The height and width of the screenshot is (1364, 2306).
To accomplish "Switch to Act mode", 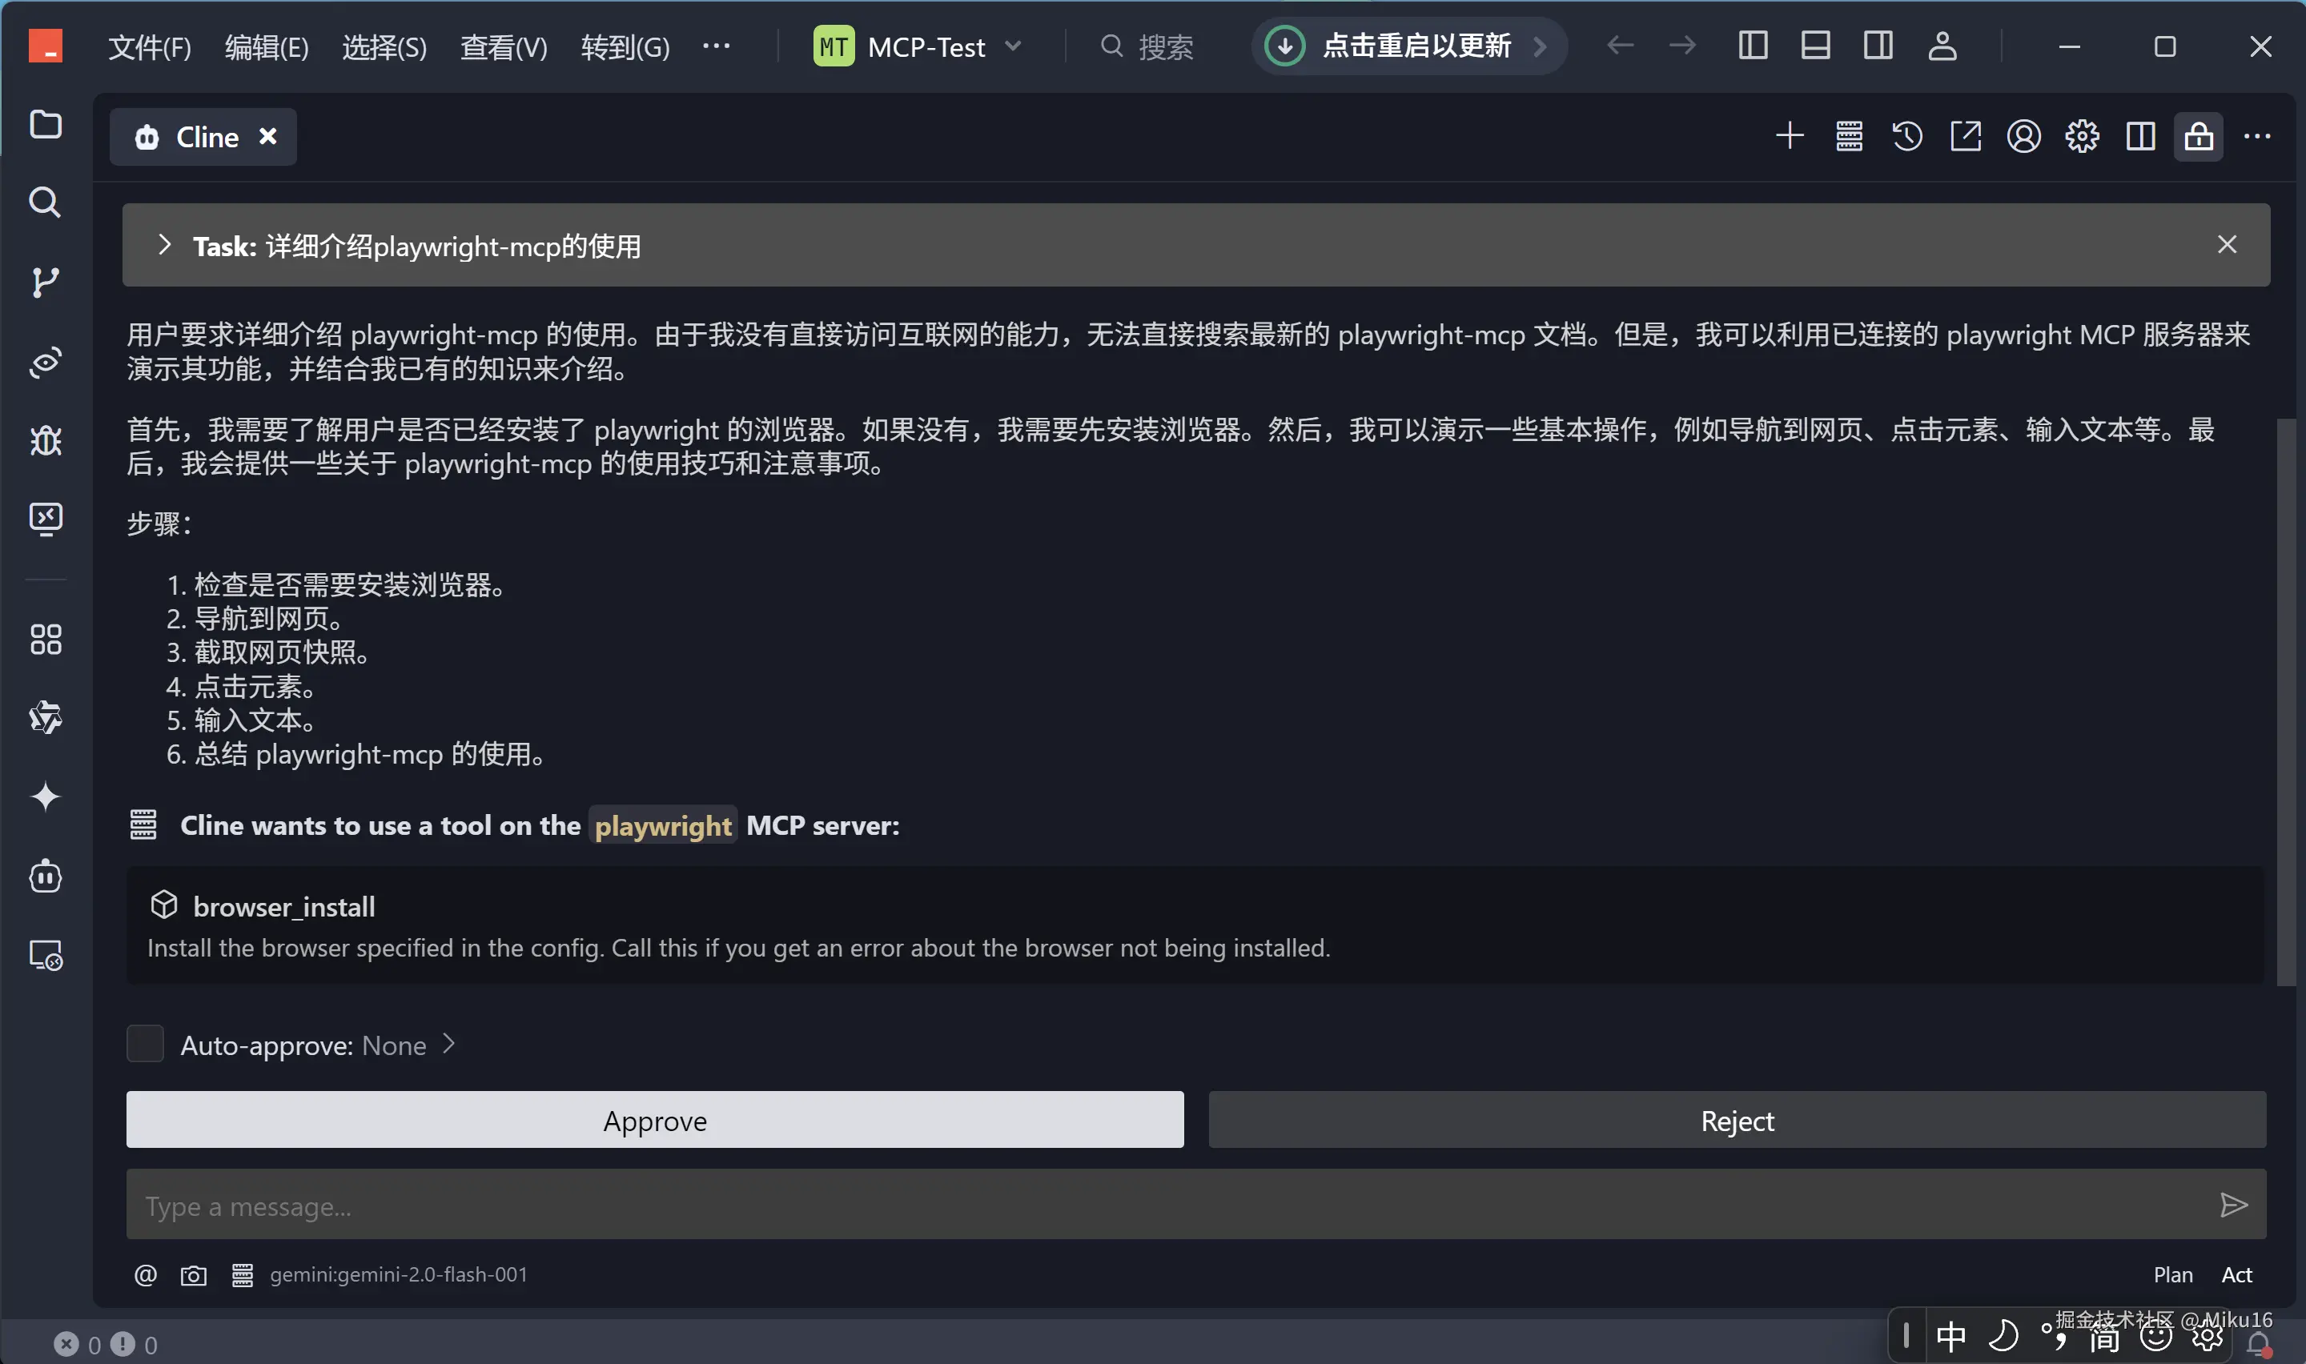I will tap(2236, 1275).
